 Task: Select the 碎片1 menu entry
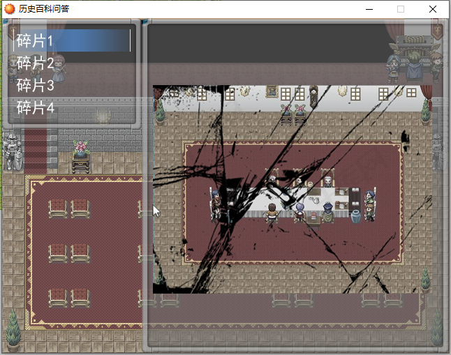pos(72,40)
